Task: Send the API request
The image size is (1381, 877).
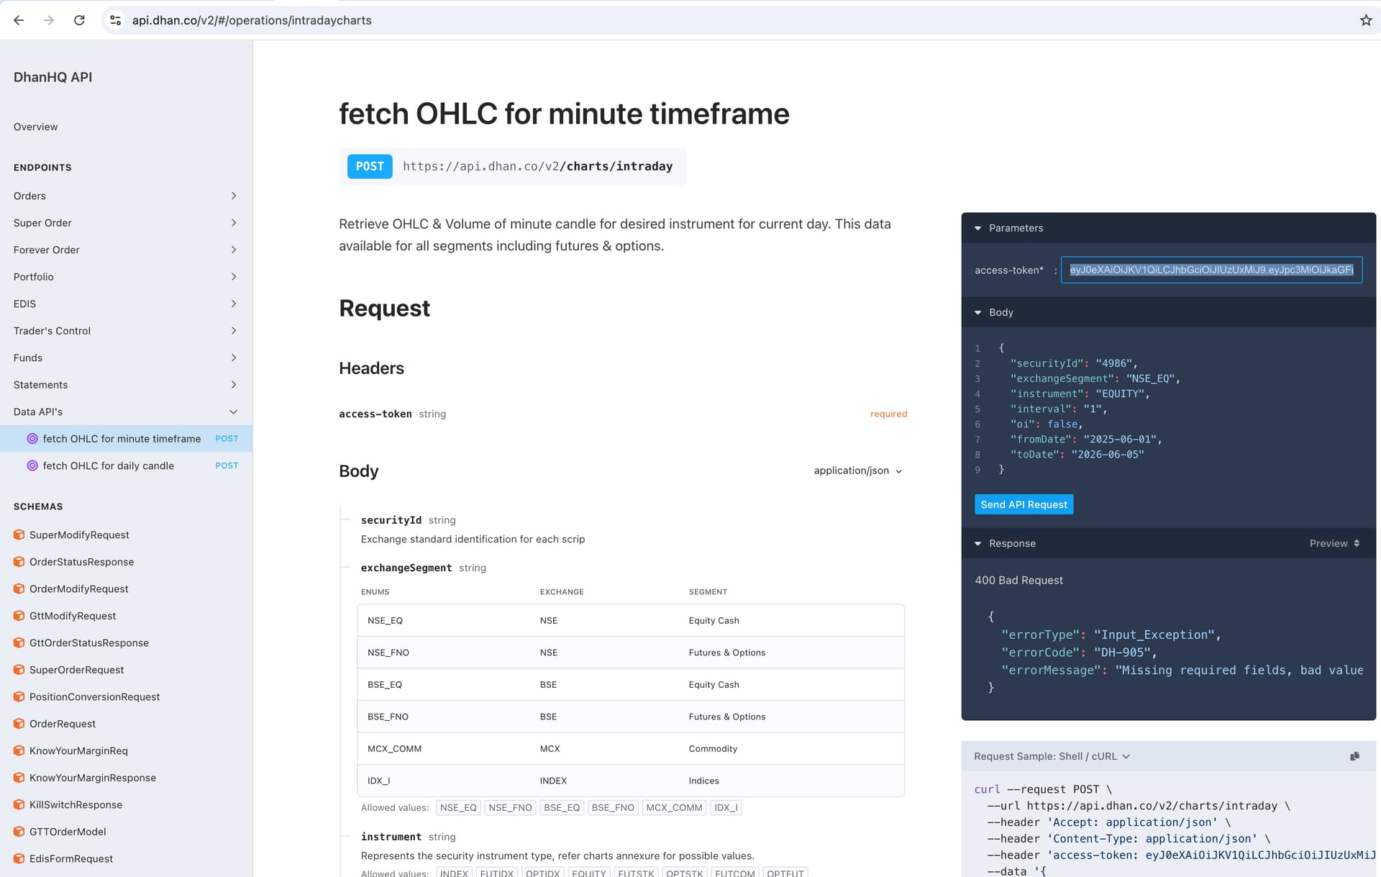Action: (x=1024, y=504)
